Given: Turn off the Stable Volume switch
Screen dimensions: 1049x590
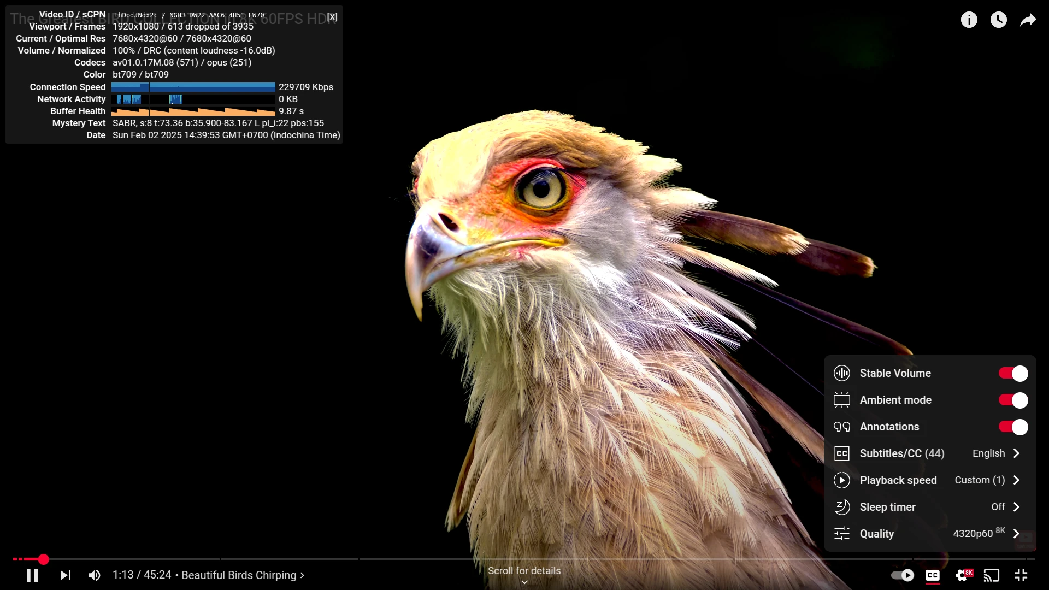Looking at the screenshot, I should click(x=1013, y=373).
